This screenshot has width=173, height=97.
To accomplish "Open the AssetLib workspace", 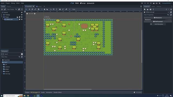I will (x=91, y=3).
